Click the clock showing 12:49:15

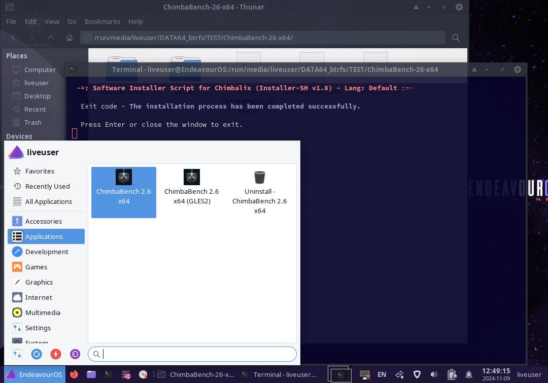[x=496, y=374]
